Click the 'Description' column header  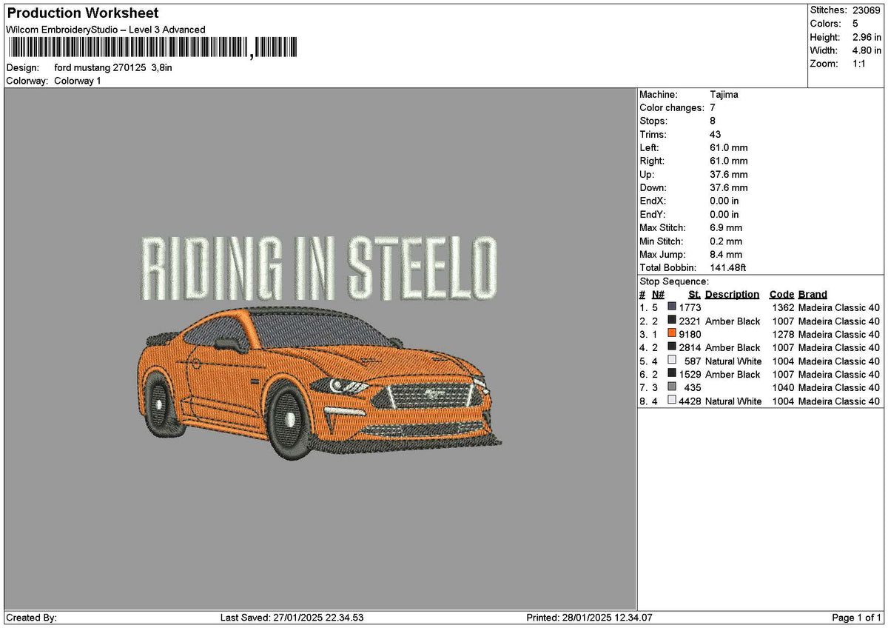732,294
